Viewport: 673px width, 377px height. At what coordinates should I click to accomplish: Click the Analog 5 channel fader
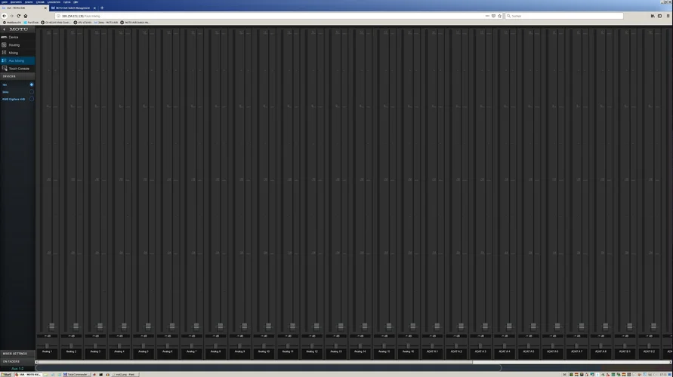148,326
